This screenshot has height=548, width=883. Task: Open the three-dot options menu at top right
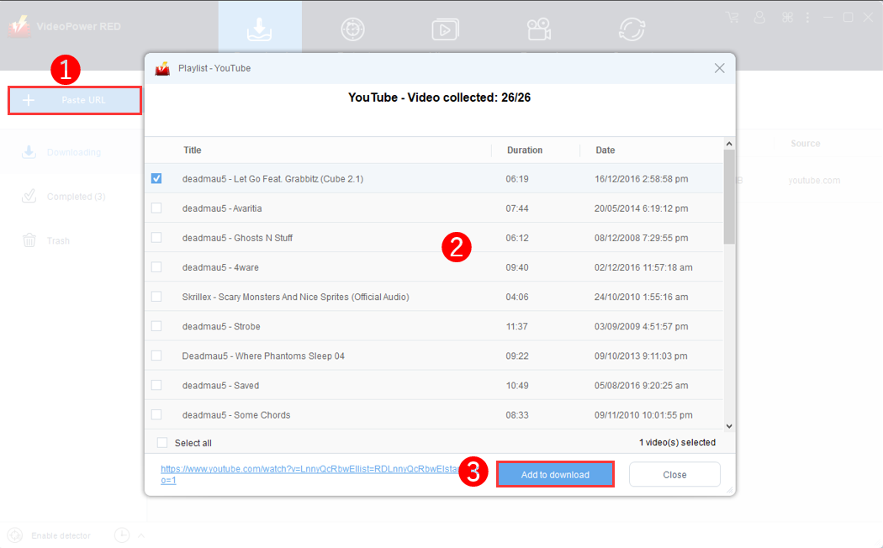pyautogui.click(x=806, y=16)
